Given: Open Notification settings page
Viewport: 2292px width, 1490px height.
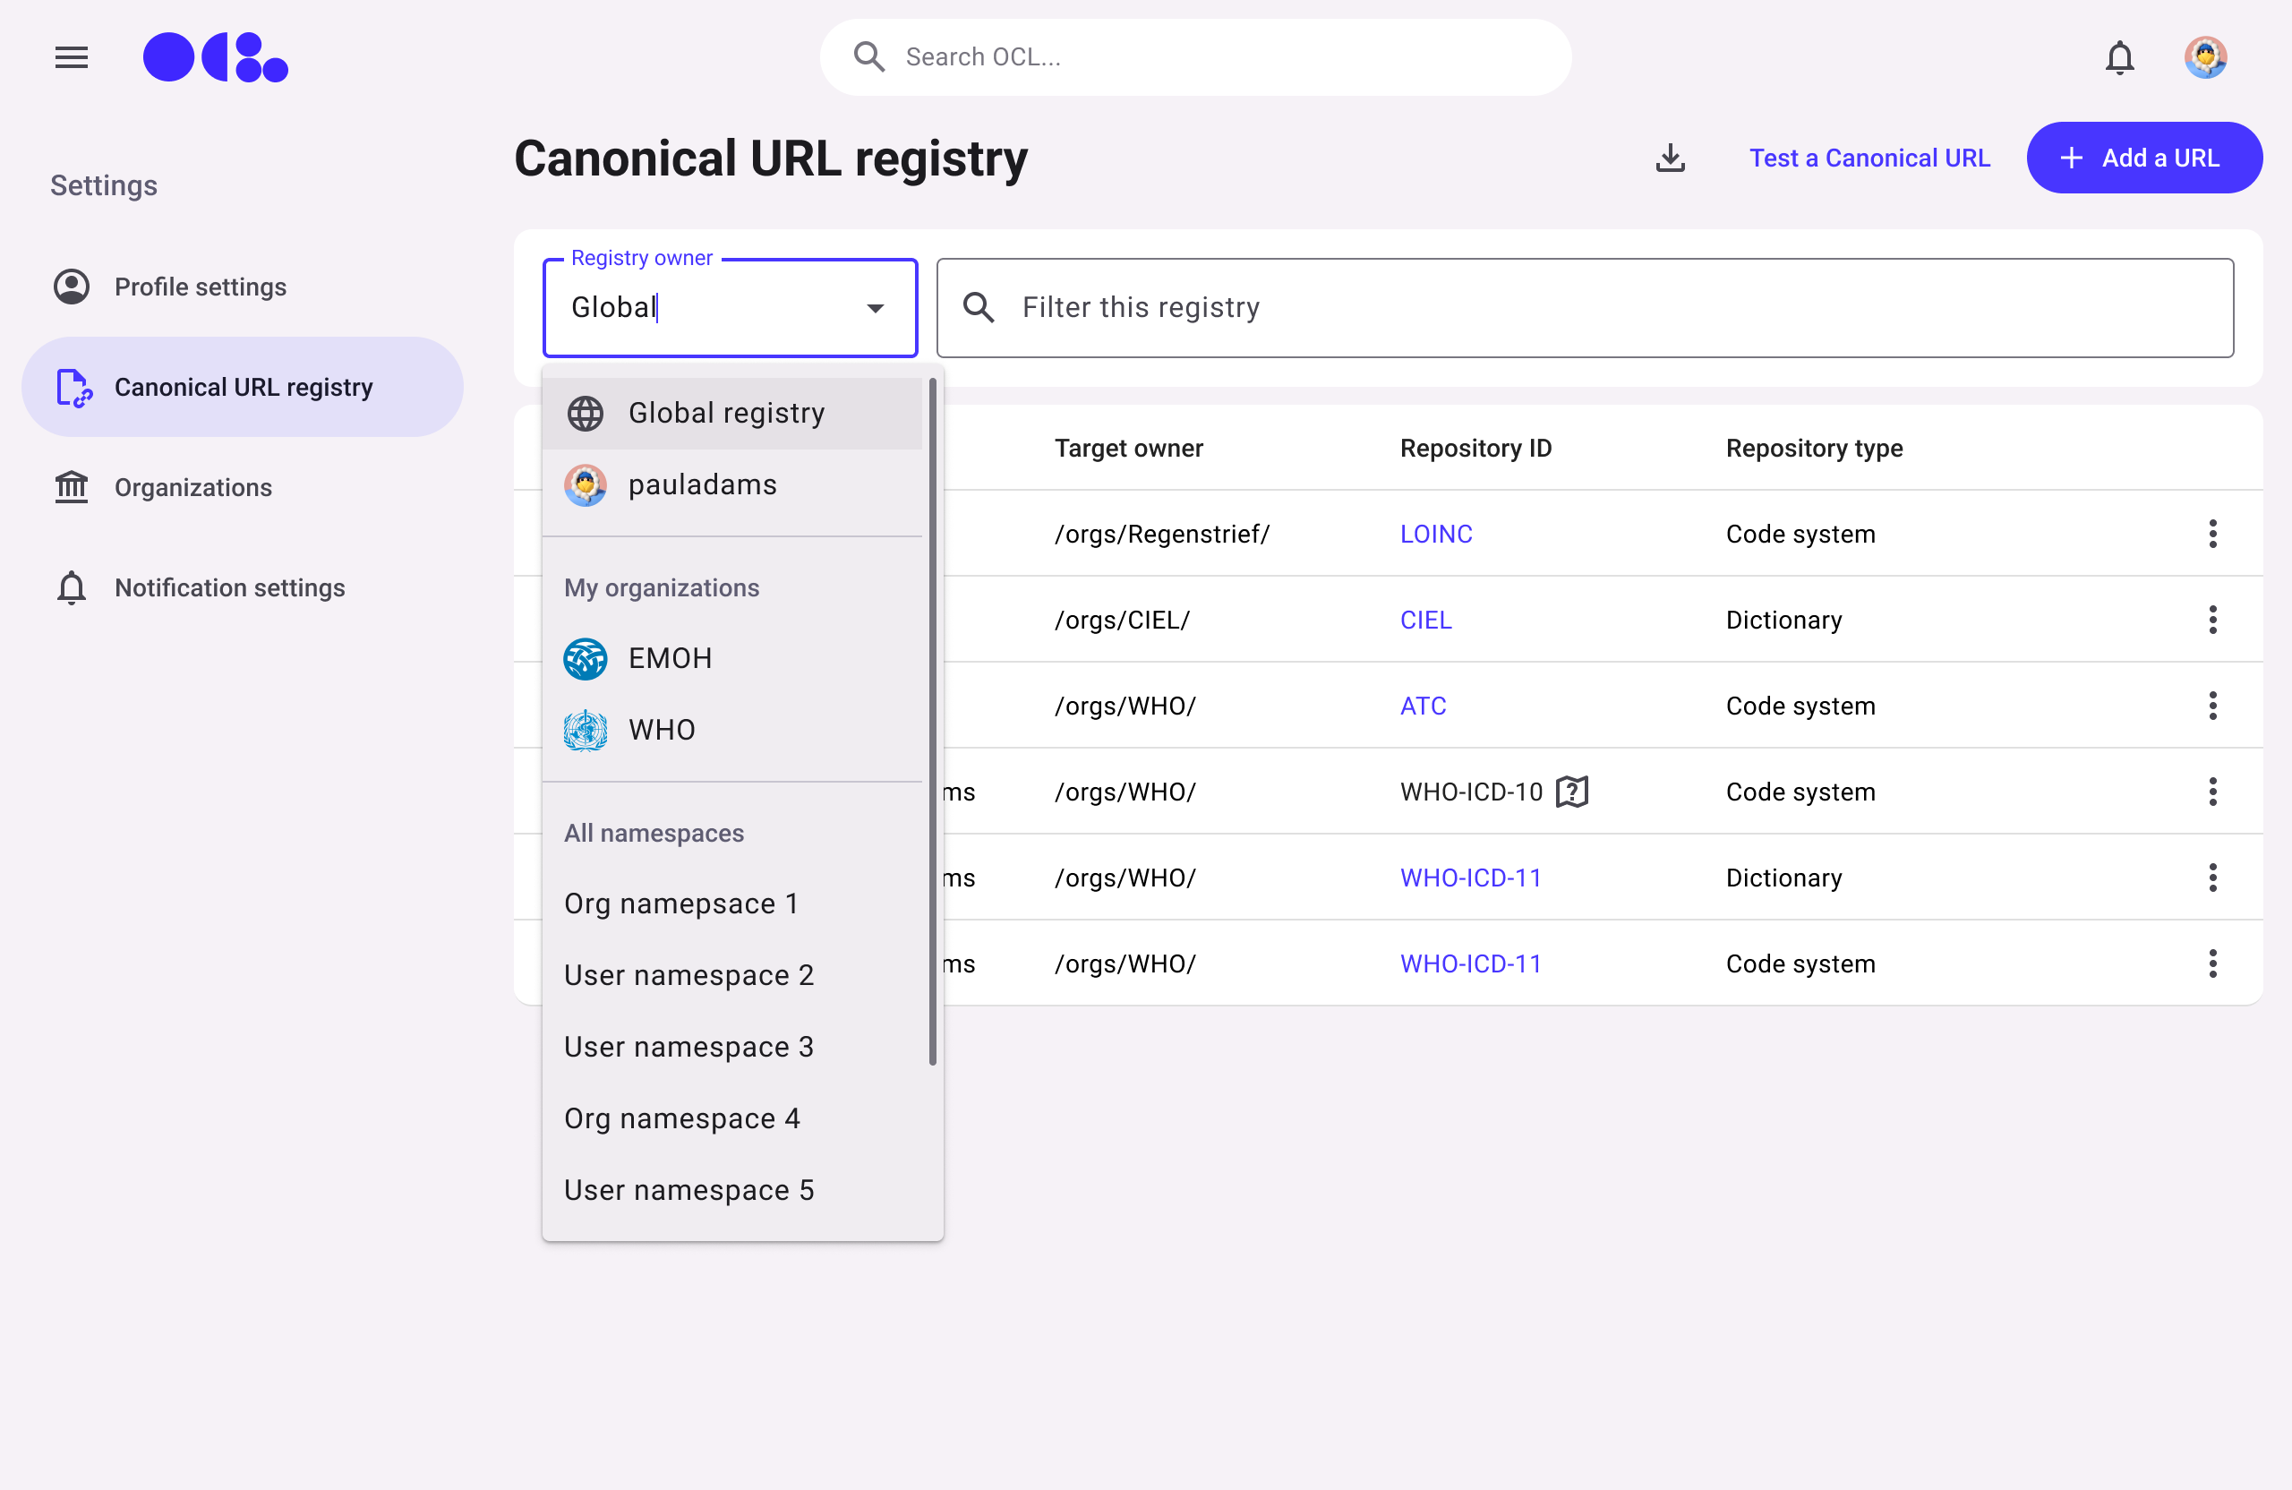Looking at the screenshot, I should click(229, 587).
